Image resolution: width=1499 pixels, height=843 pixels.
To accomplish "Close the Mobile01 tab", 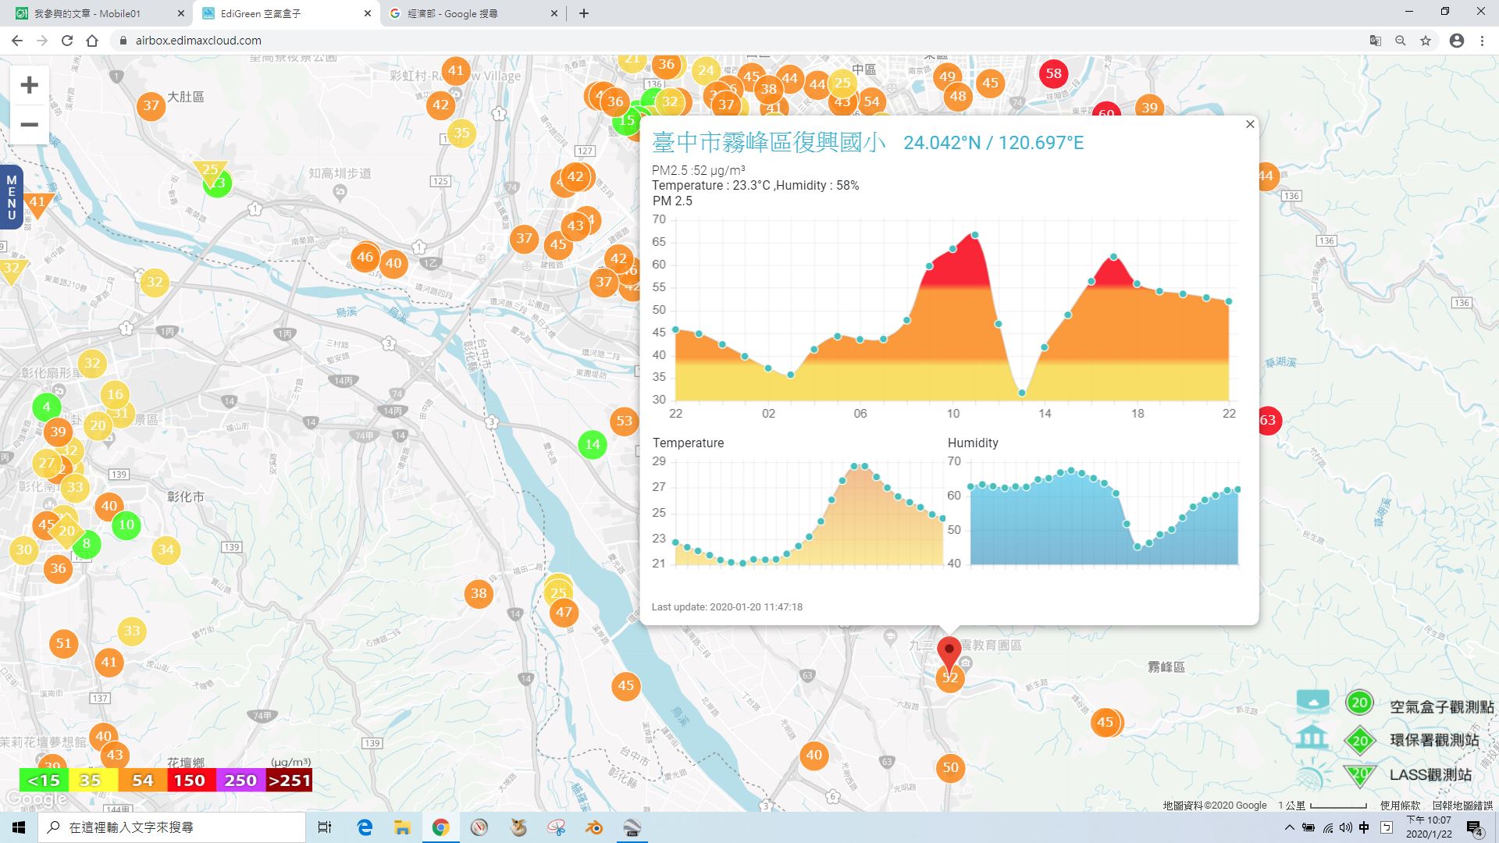I will (181, 13).
